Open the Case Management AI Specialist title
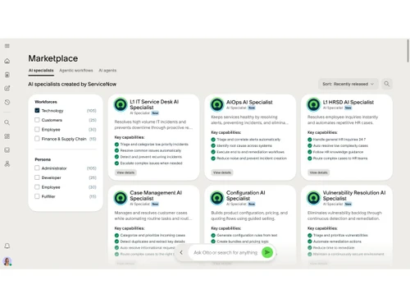Viewport: 410px width, 308px height. coord(156,195)
